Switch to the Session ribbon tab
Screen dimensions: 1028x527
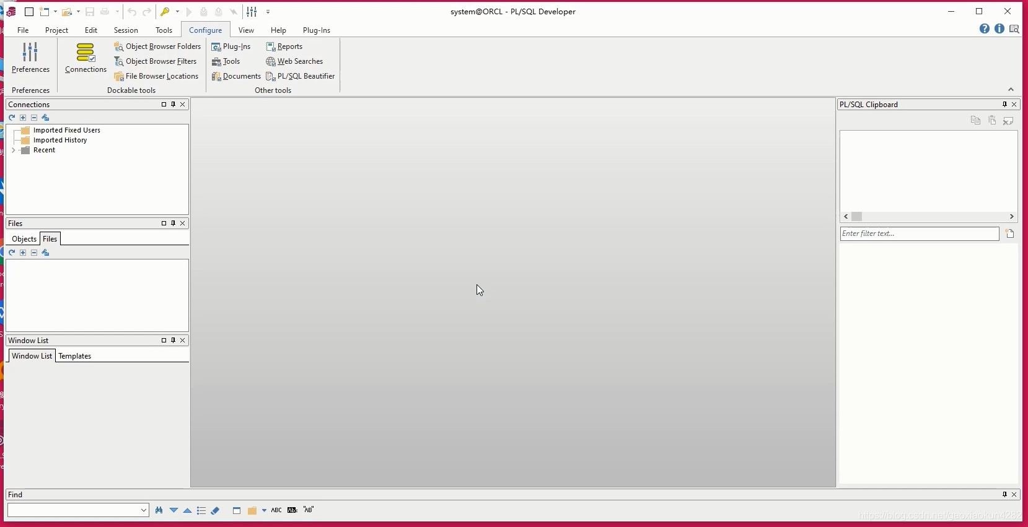tap(126, 30)
